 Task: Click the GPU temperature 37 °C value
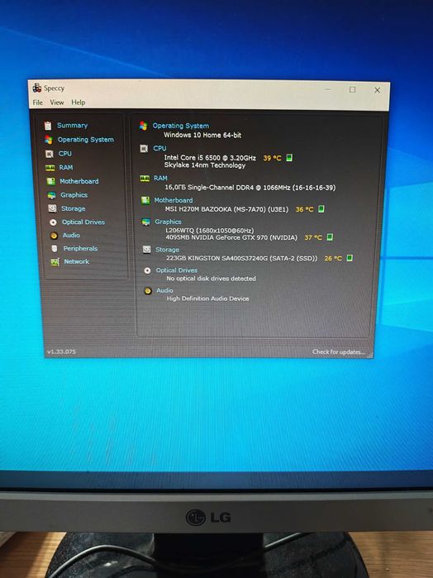(313, 238)
